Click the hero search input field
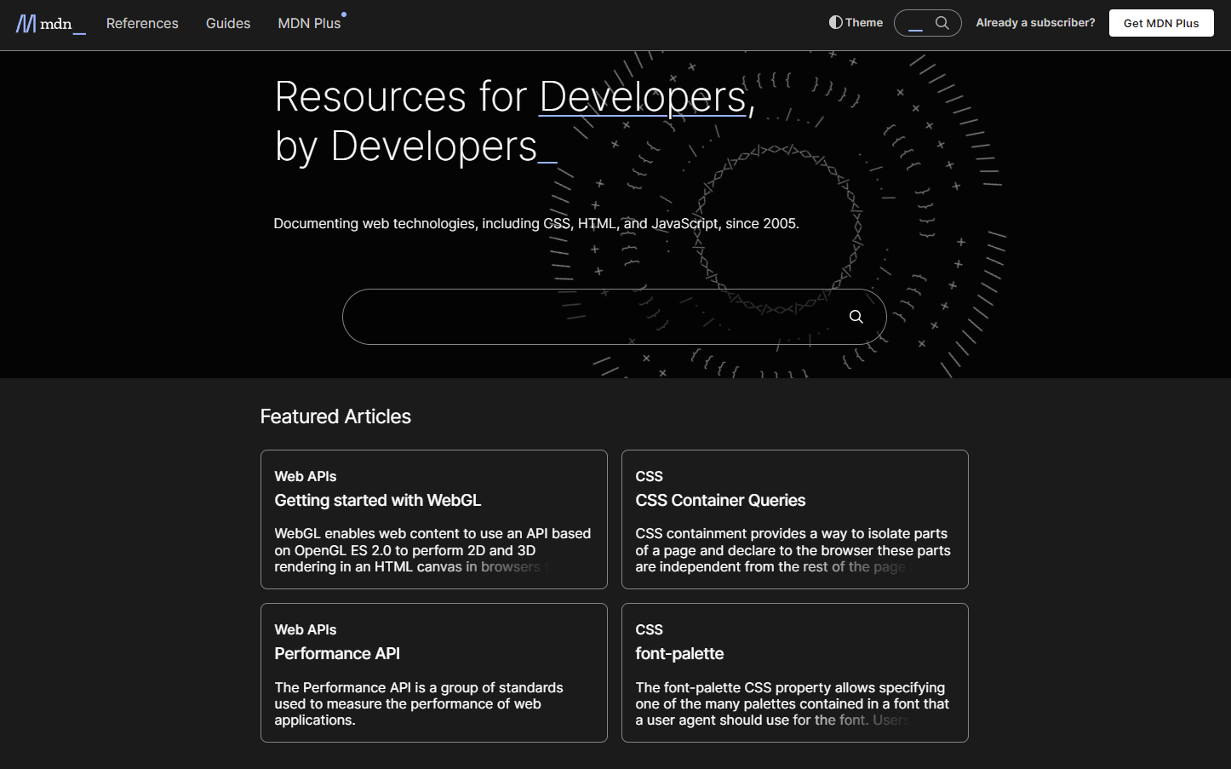This screenshot has height=769, width=1231. (596, 316)
